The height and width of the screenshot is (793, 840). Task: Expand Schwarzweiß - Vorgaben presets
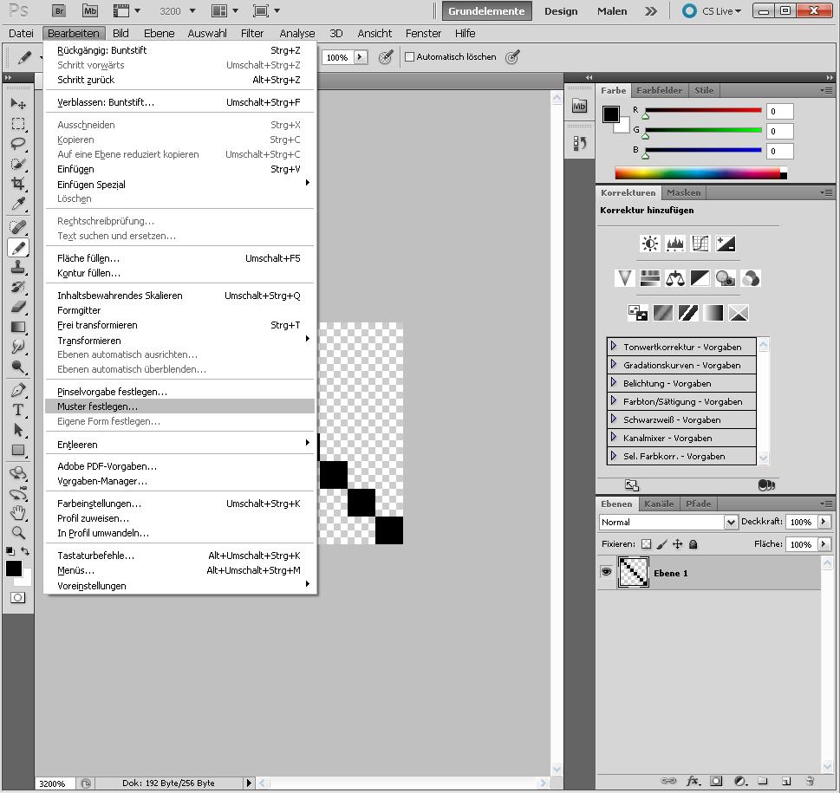pos(613,419)
